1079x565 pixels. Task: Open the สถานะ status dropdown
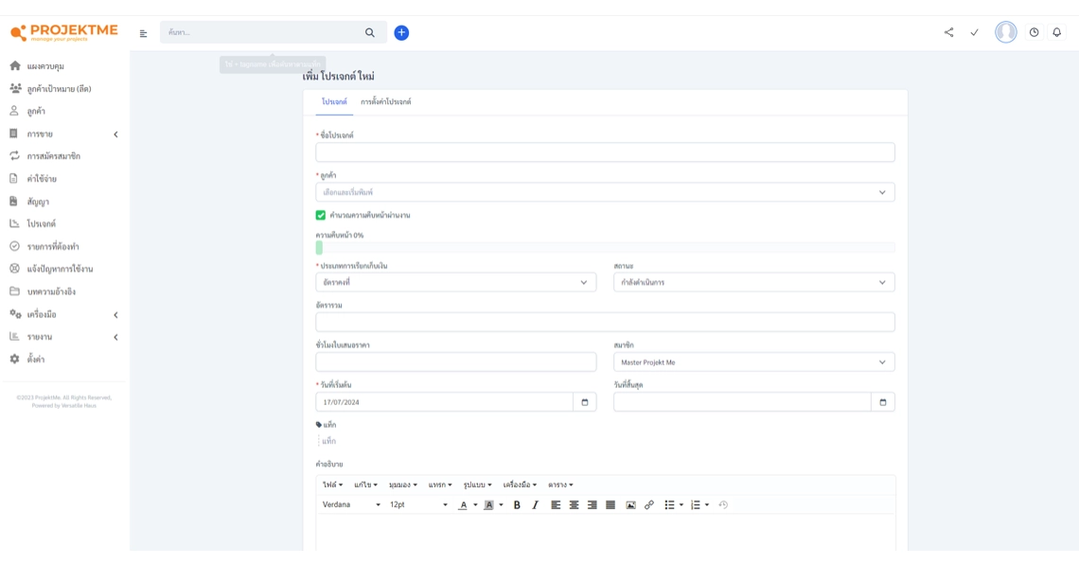(753, 283)
